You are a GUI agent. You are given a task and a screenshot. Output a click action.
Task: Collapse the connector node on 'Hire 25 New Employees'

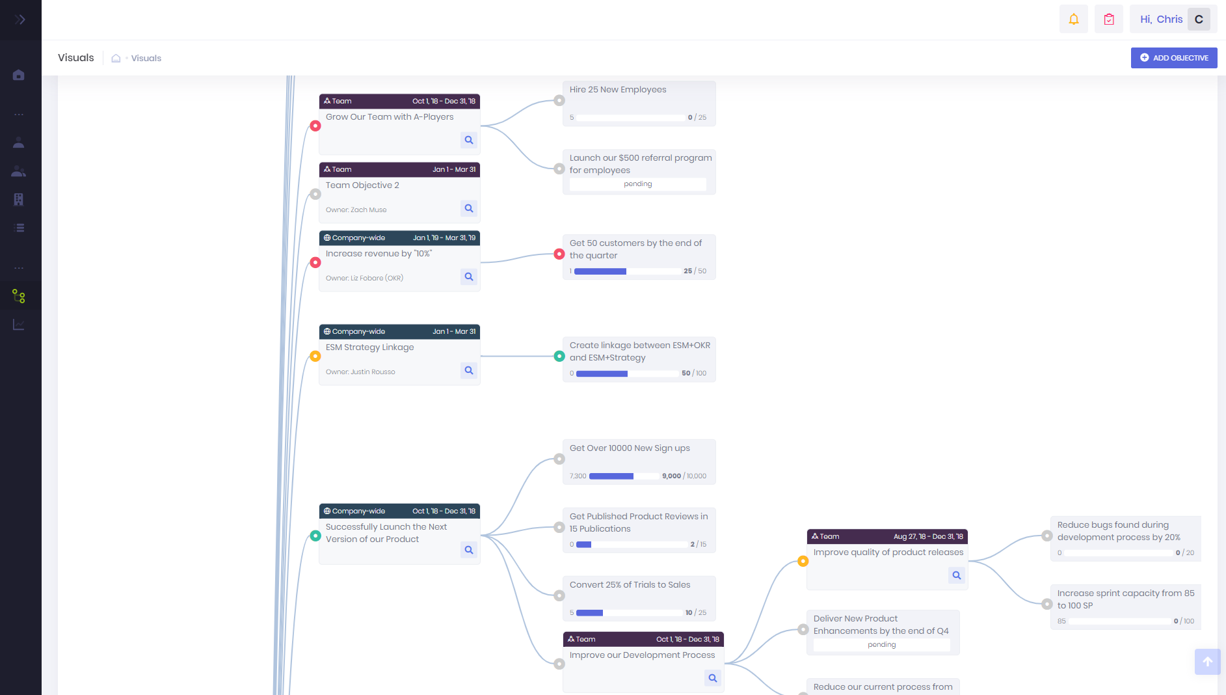(559, 100)
